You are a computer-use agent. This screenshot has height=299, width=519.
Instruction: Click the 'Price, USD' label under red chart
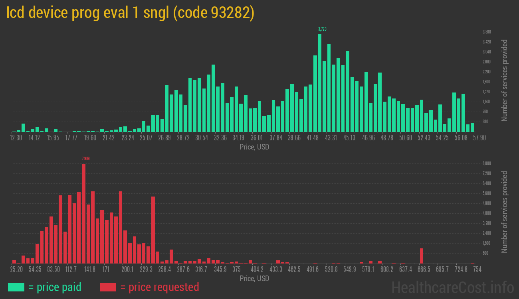point(254,278)
